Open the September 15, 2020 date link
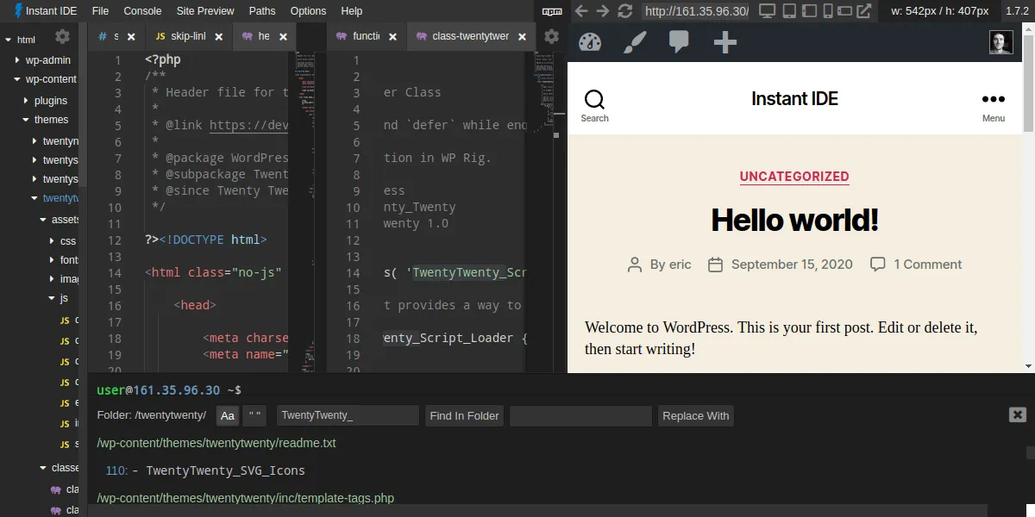Image resolution: width=1035 pixels, height=517 pixels. 792,265
